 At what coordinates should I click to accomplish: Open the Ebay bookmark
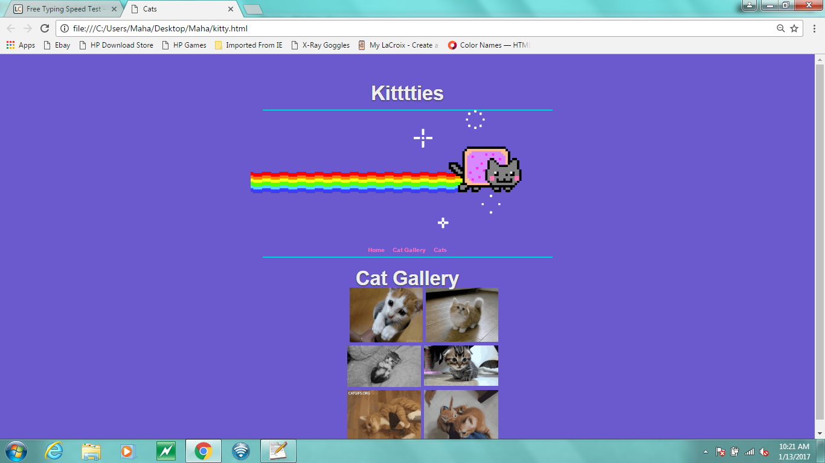click(x=57, y=45)
